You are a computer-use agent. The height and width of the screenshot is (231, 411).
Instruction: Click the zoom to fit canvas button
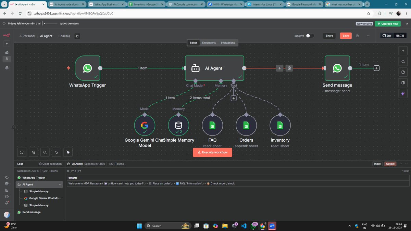coord(22,152)
